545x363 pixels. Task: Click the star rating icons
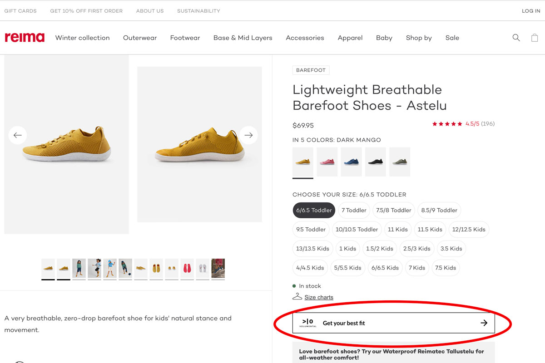coord(447,124)
